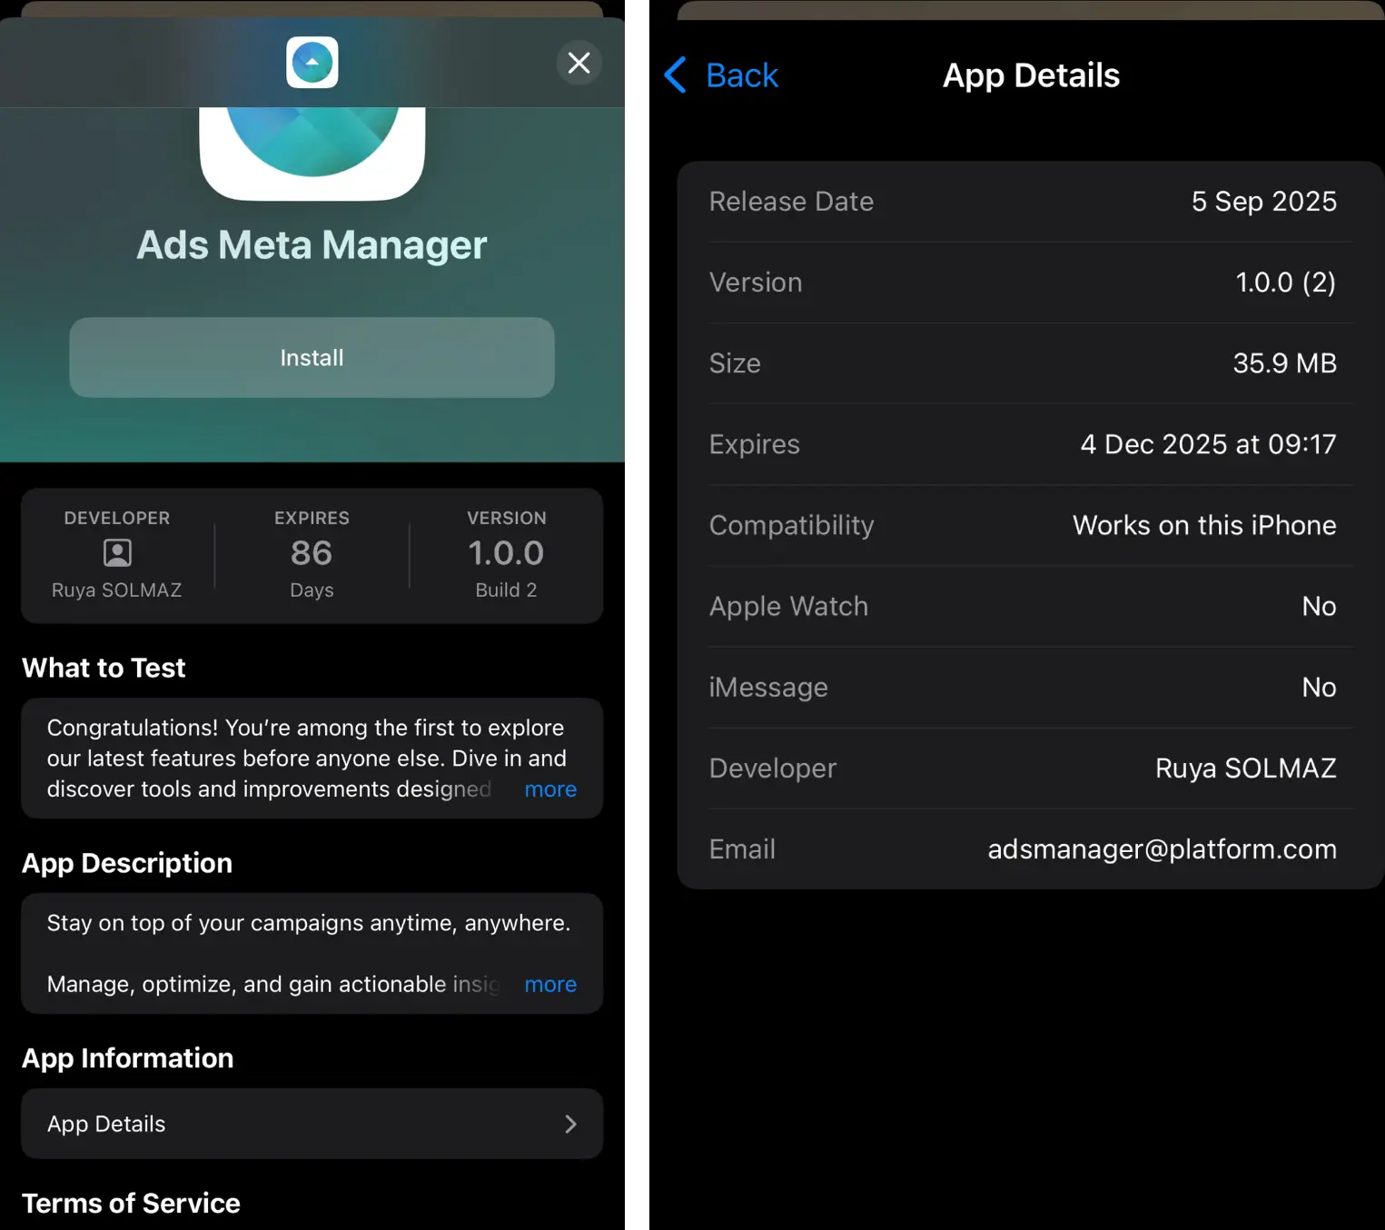The width and height of the screenshot is (1385, 1230).
Task: Select the Version value 1.0.0 (2)
Action: (x=1286, y=283)
